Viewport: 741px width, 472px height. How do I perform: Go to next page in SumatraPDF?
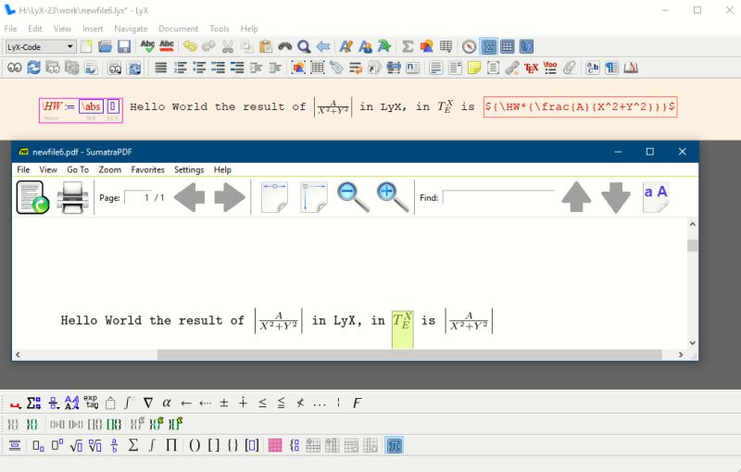tap(230, 197)
